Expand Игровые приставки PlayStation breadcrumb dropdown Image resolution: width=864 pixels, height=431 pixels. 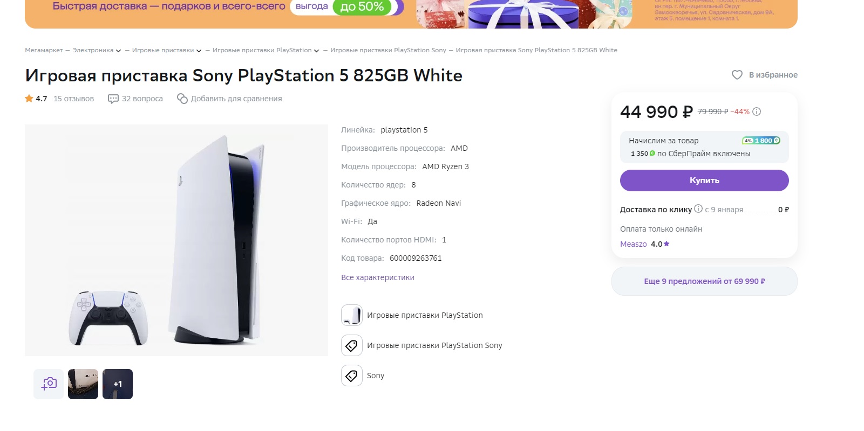point(316,51)
